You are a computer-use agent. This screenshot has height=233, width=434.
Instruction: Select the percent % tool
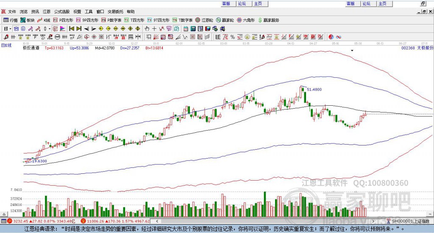tap(233, 37)
